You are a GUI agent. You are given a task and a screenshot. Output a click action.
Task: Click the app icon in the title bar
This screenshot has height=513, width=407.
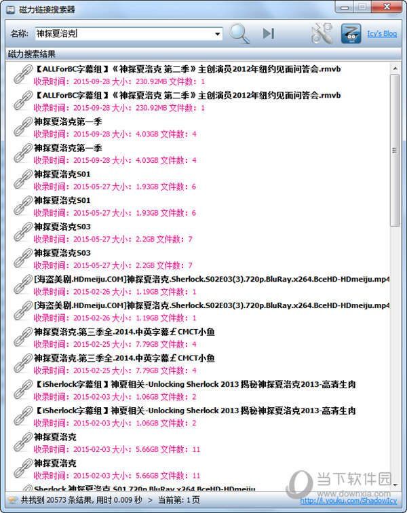10,9
